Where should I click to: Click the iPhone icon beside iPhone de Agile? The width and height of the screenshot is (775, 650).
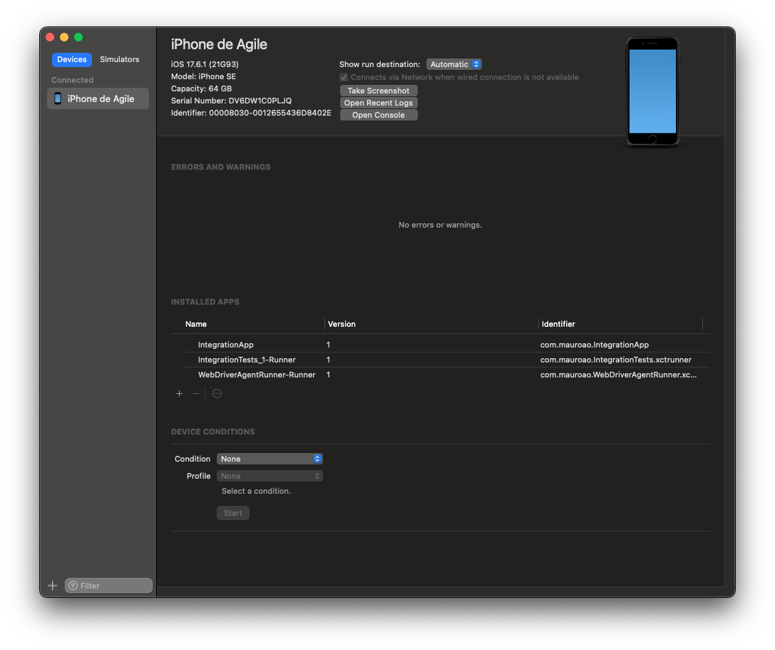[58, 98]
